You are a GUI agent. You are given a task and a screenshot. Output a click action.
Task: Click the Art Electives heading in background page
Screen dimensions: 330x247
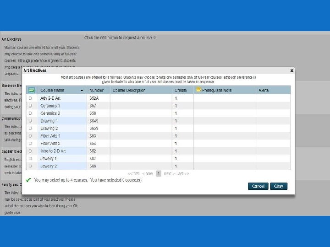[x=11, y=39]
